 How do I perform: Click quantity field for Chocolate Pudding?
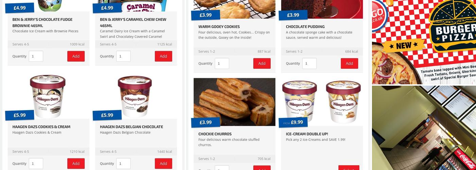(x=309, y=64)
